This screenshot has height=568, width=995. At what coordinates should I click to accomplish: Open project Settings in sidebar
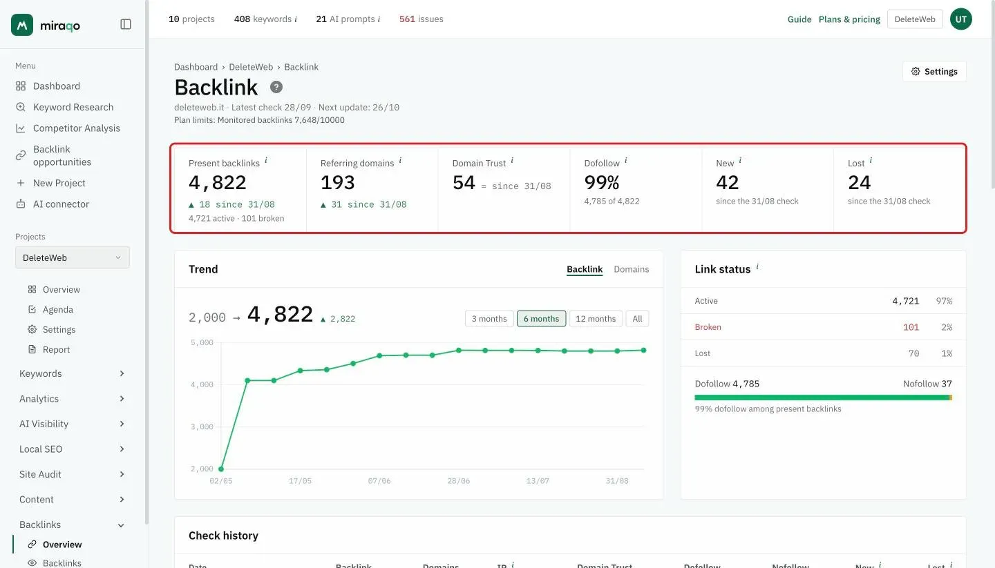coord(59,329)
